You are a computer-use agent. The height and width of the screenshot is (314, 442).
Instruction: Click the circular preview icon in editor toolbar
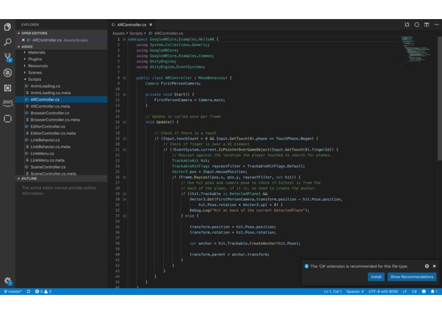pos(417,25)
